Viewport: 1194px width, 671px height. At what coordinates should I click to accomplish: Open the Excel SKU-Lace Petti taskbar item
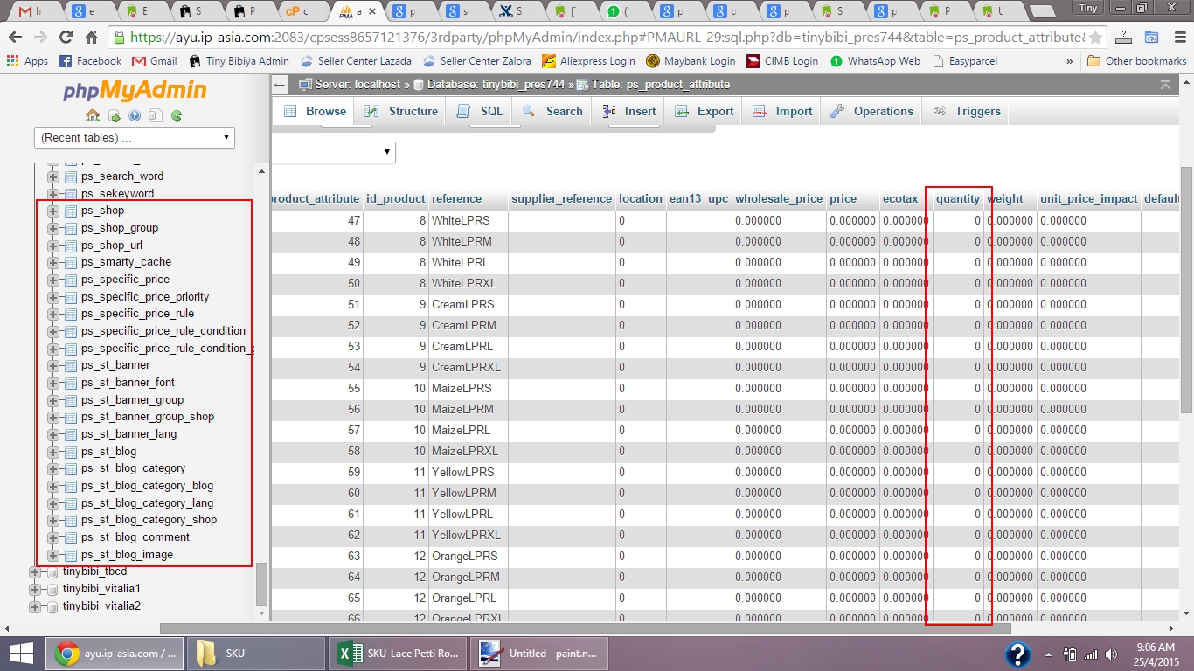pyautogui.click(x=399, y=653)
